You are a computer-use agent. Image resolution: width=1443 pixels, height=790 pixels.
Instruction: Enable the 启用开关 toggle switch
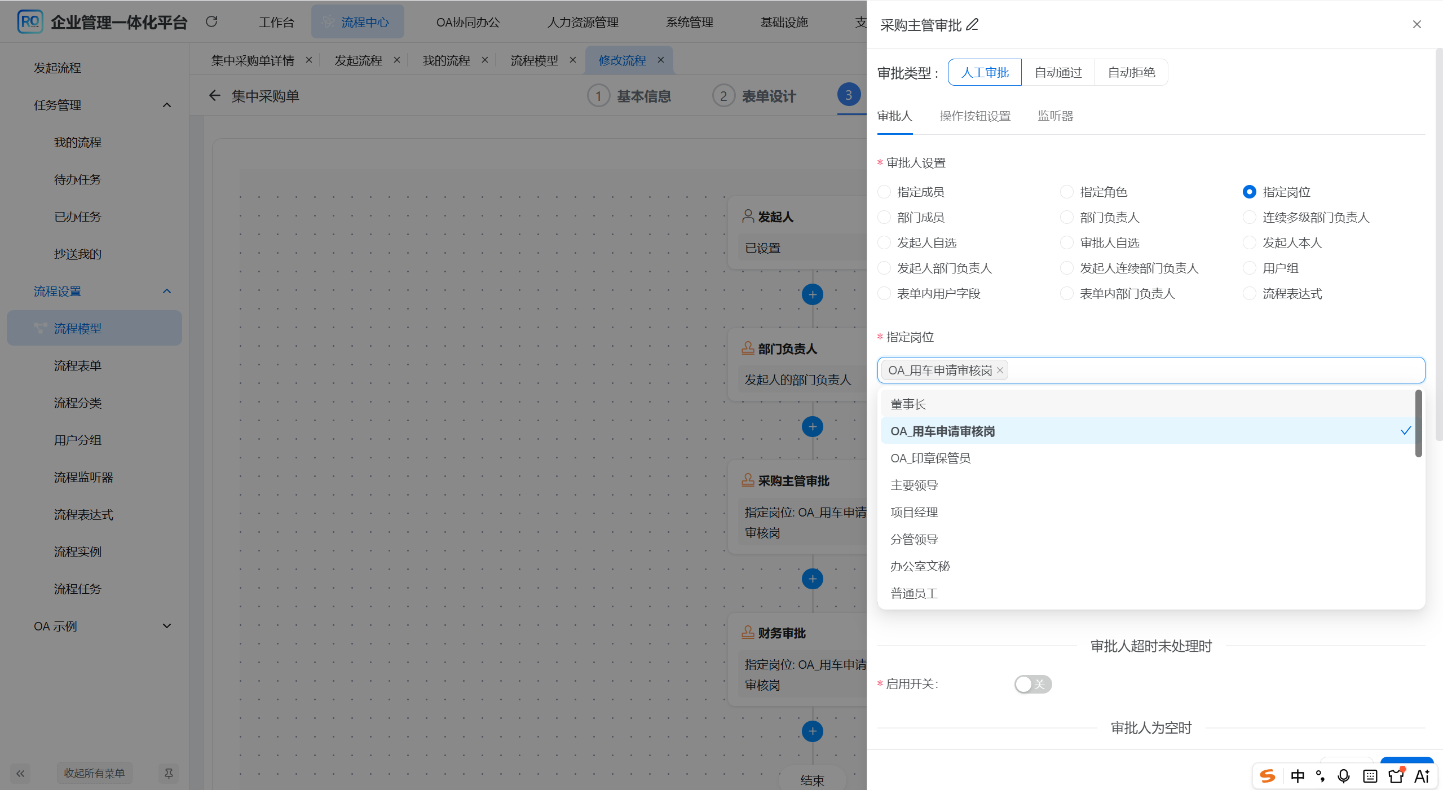(1032, 684)
